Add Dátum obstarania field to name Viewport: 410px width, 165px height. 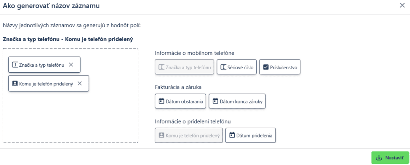(x=181, y=101)
